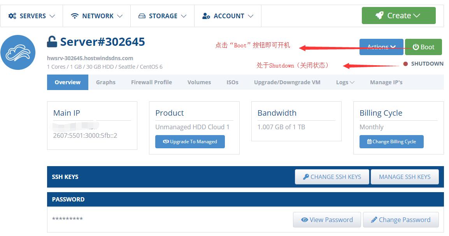Click the round cloud logo avatar
The height and width of the screenshot is (236, 449).
[x=18, y=52]
